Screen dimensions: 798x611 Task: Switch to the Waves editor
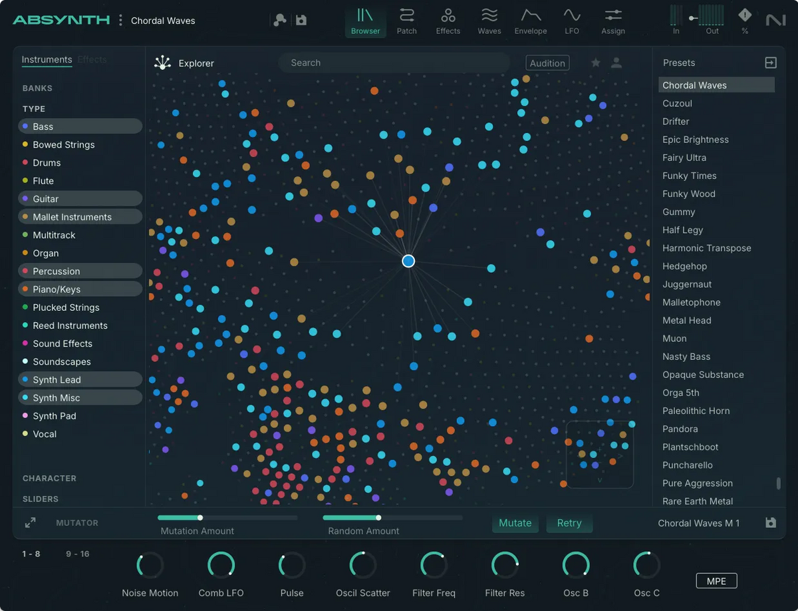489,21
